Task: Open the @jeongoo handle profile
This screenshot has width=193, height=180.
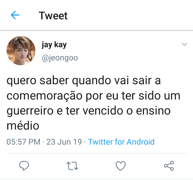Action: coord(60,58)
